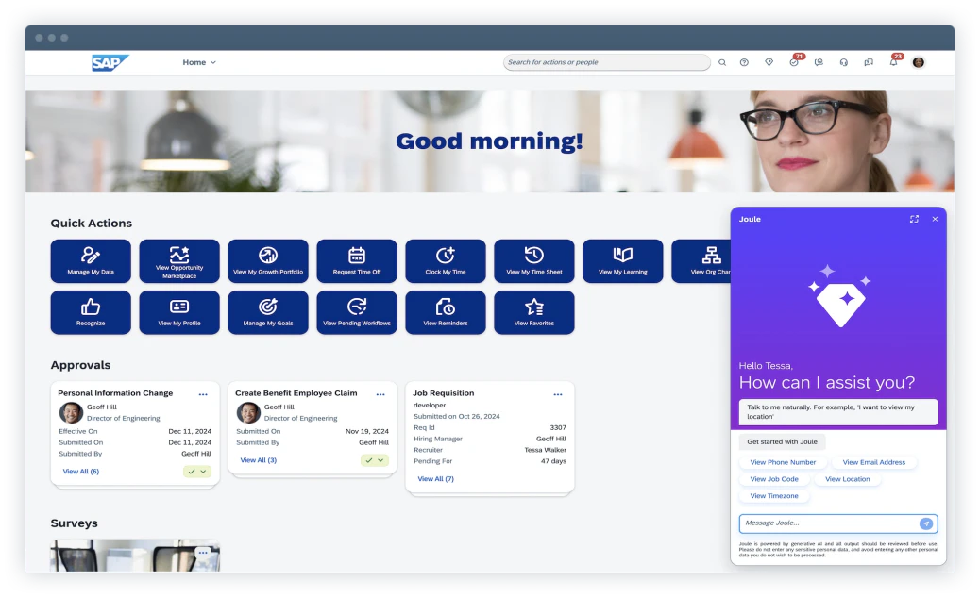
Task: Open the Job Requisition card overflow menu
Action: tap(558, 393)
